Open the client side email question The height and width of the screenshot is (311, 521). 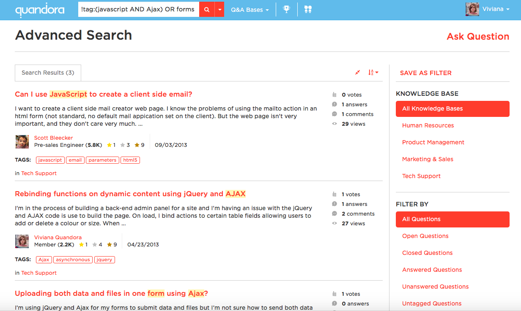tap(104, 94)
